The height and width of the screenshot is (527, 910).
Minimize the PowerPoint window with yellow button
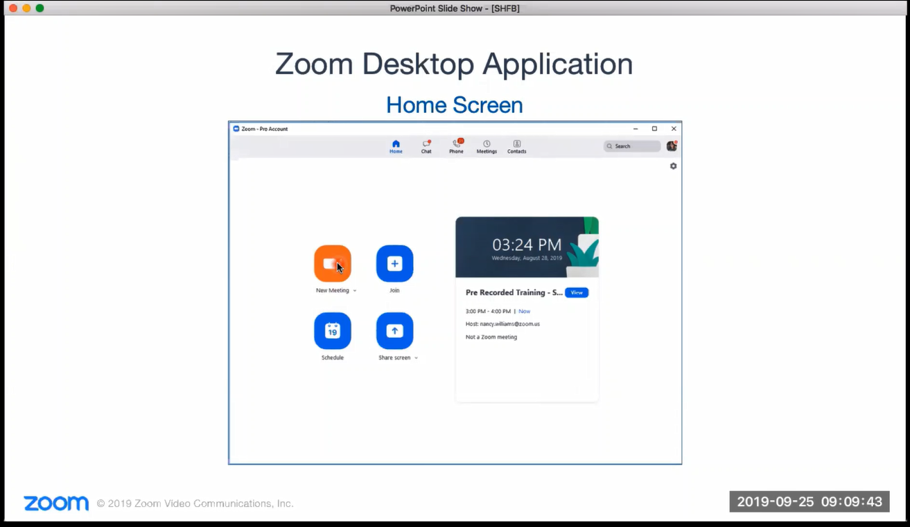(26, 8)
